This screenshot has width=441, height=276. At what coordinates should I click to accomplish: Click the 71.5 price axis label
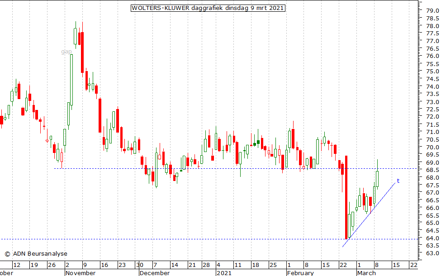[432, 124]
